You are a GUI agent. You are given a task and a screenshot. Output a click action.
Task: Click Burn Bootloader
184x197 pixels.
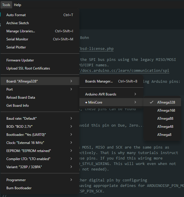40,188
